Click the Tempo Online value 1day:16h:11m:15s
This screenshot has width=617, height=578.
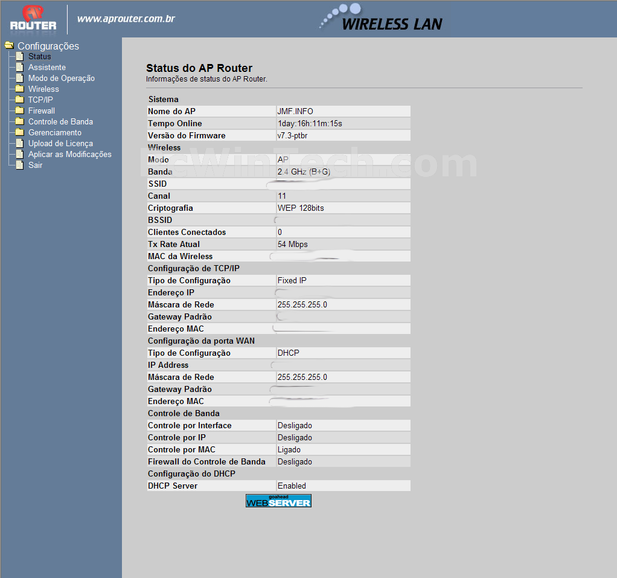[x=310, y=124]
